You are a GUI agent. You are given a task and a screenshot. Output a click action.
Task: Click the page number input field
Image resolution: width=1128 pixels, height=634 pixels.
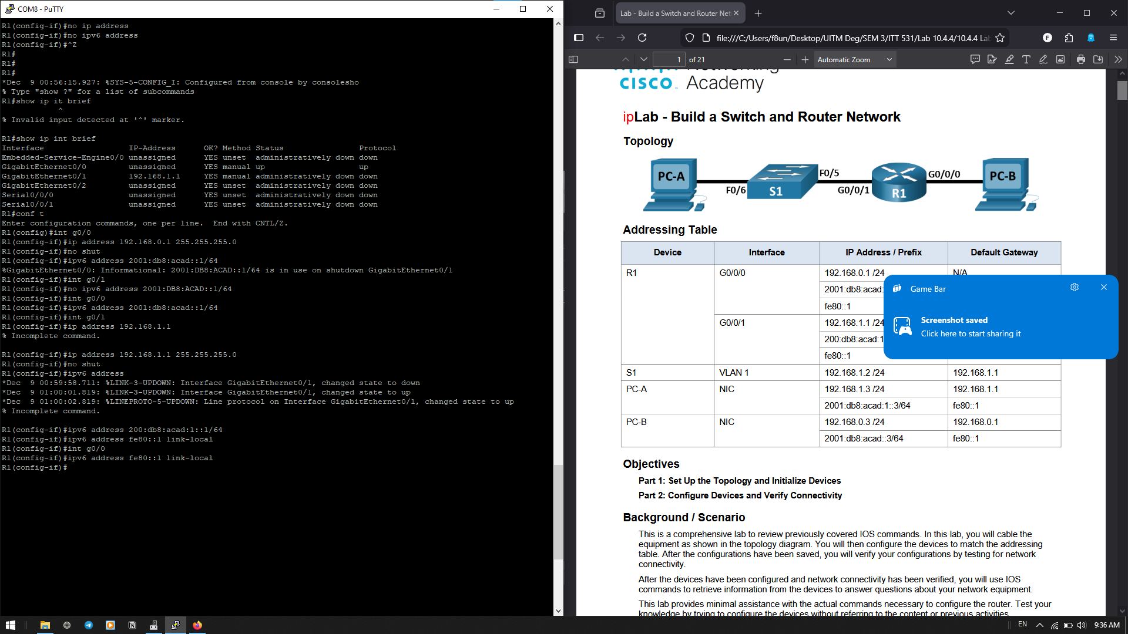pos(669,59)
